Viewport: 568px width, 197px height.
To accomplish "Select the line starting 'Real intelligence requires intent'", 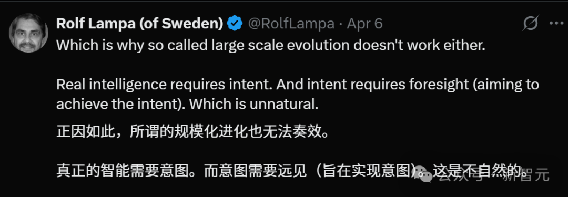I will 297,85.
